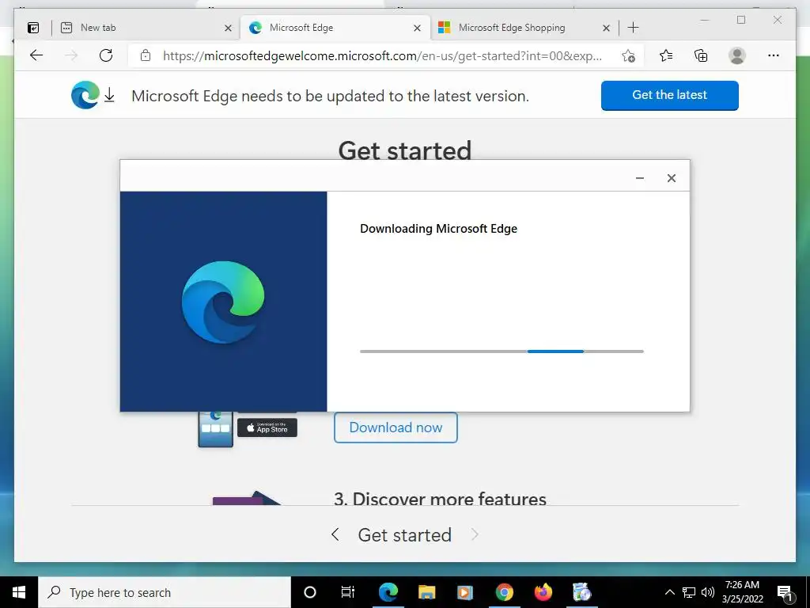Launch Chrome from taskbar
Viewport: 810px width, 608px height.
tap(504, 592)
